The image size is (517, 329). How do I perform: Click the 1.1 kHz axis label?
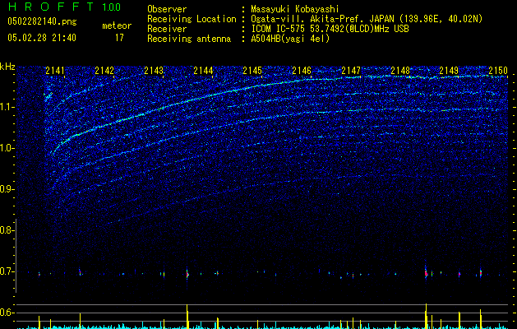point(7,107)
